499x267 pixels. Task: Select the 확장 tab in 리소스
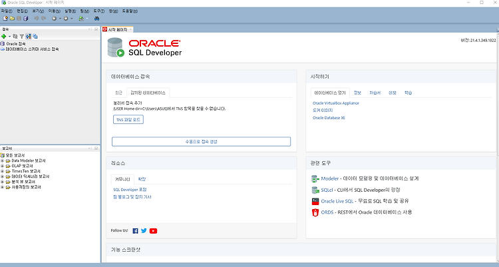click(142, 179)
